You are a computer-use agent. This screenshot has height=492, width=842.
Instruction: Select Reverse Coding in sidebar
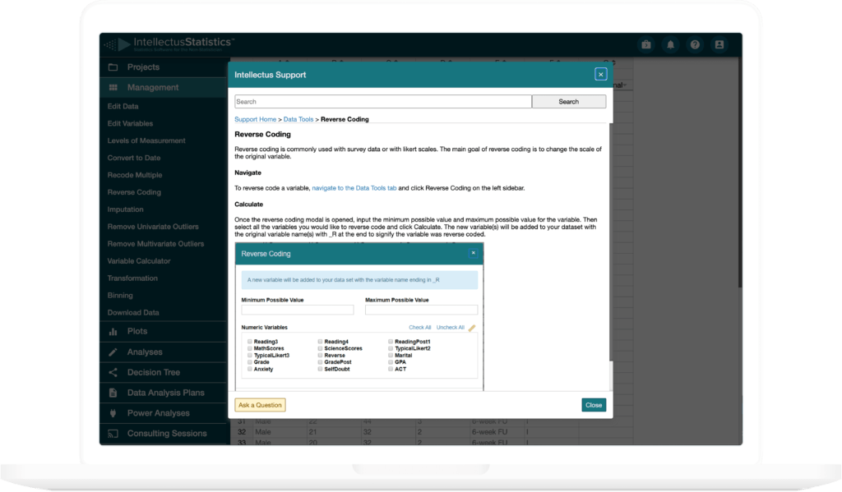[134, 192]
